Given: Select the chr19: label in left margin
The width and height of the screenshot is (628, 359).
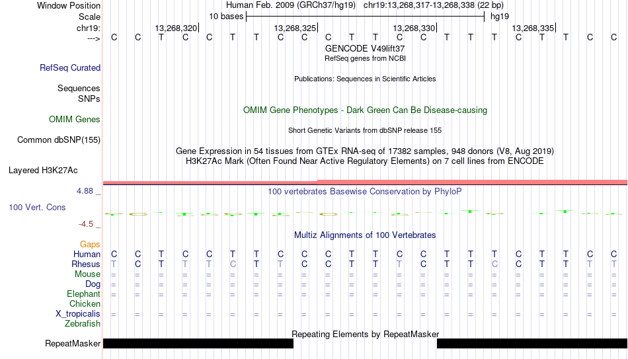Looking at the screenshot, I should coord(89,28).
